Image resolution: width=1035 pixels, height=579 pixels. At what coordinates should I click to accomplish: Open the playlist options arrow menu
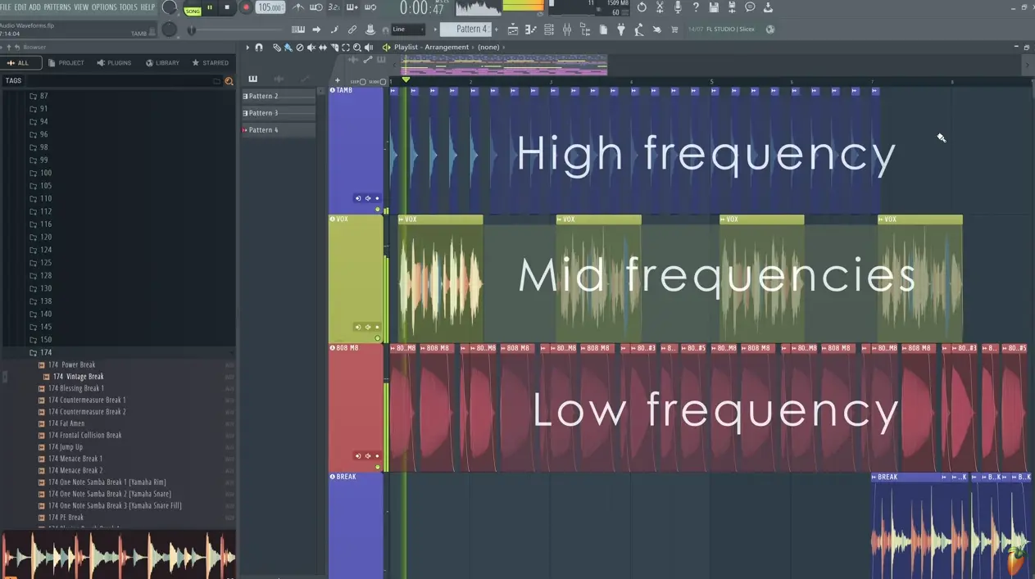pyautogui.click(x=247, y=47)
